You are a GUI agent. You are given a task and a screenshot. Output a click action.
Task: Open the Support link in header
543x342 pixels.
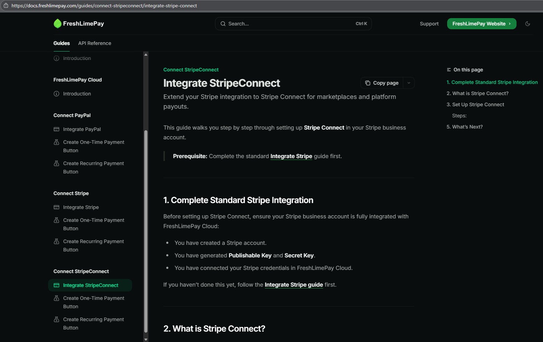tap(429, 24)
